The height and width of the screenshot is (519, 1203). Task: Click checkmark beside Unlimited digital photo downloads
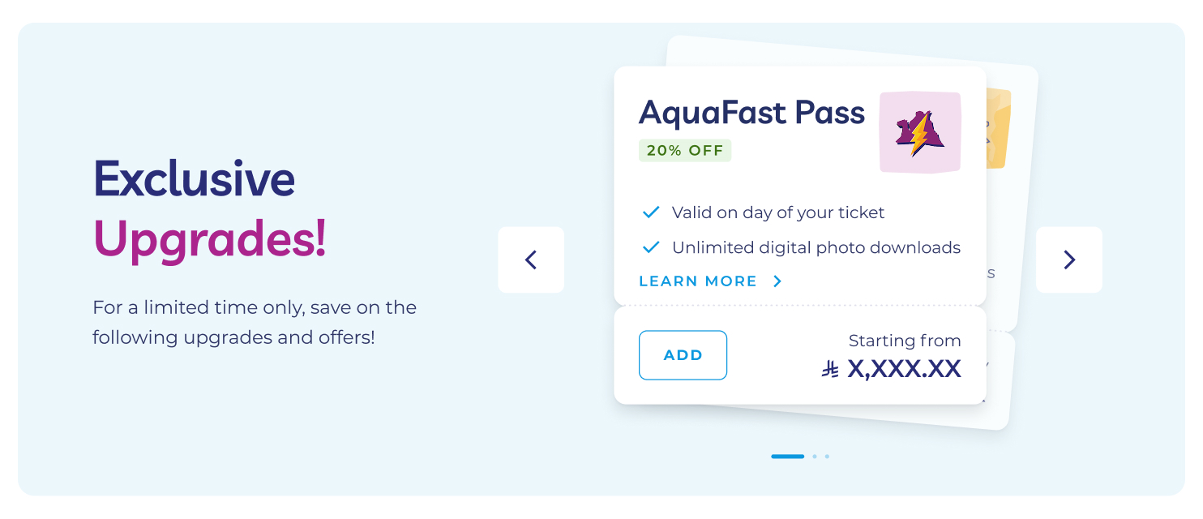(x=651, y=247)
